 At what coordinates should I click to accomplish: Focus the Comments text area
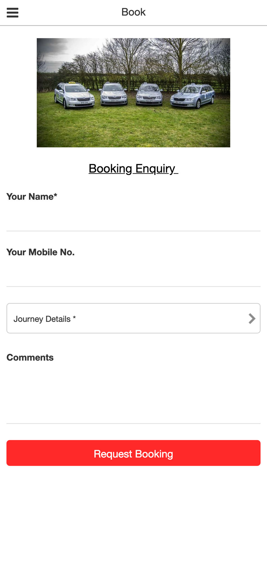[x=133, y=394]
